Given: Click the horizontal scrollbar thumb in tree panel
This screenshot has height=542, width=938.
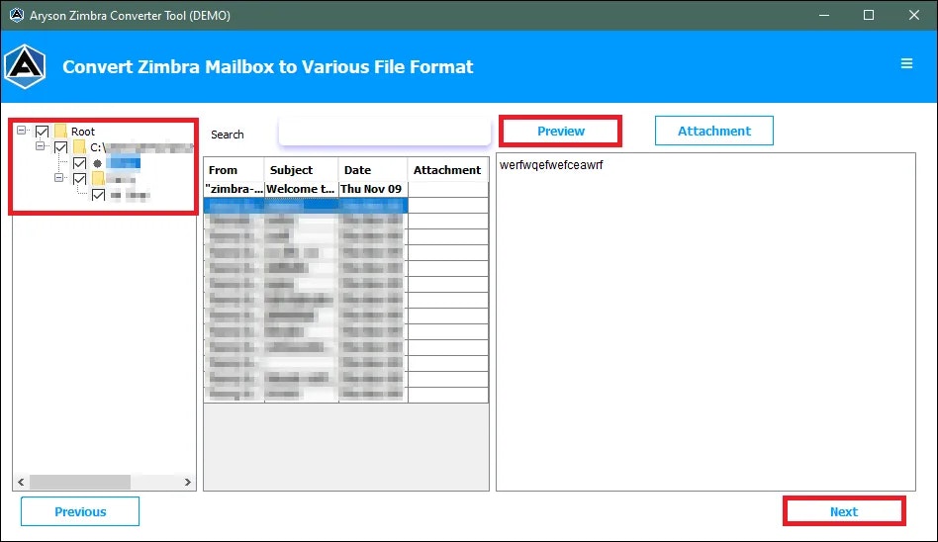Looking at the screenshot, I should 79,483.
